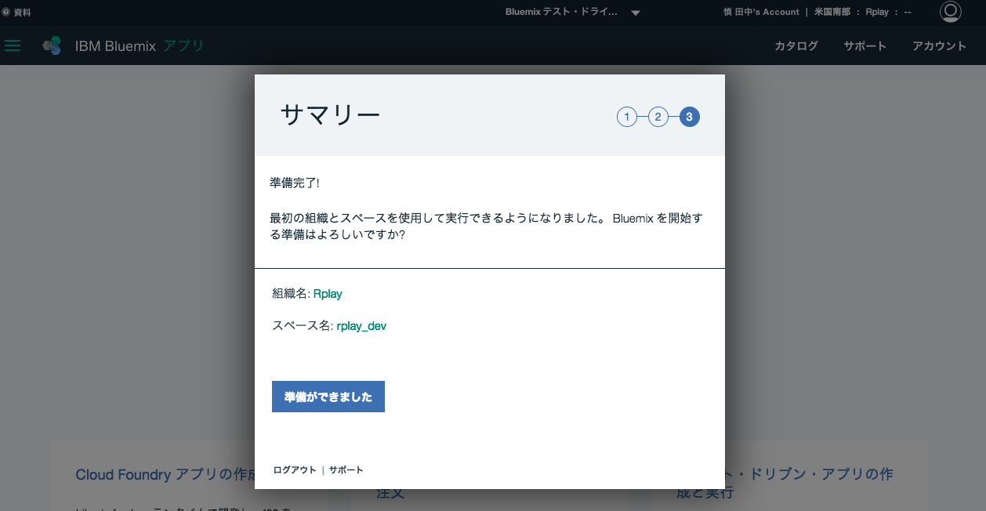This screenshot has width=986, height=511.
Task: Click the IBM Bluemix hexagon logo
Action: pyautogui.click(x=52, y=45)
